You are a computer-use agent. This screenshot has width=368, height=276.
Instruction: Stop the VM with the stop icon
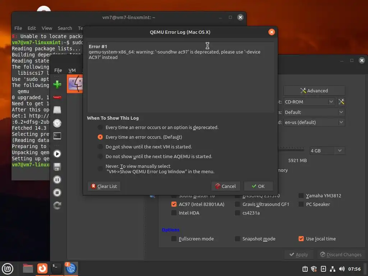(57, 193)
